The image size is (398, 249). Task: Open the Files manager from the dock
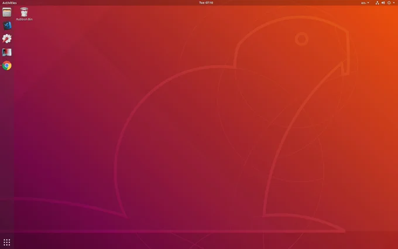point(7,12)
